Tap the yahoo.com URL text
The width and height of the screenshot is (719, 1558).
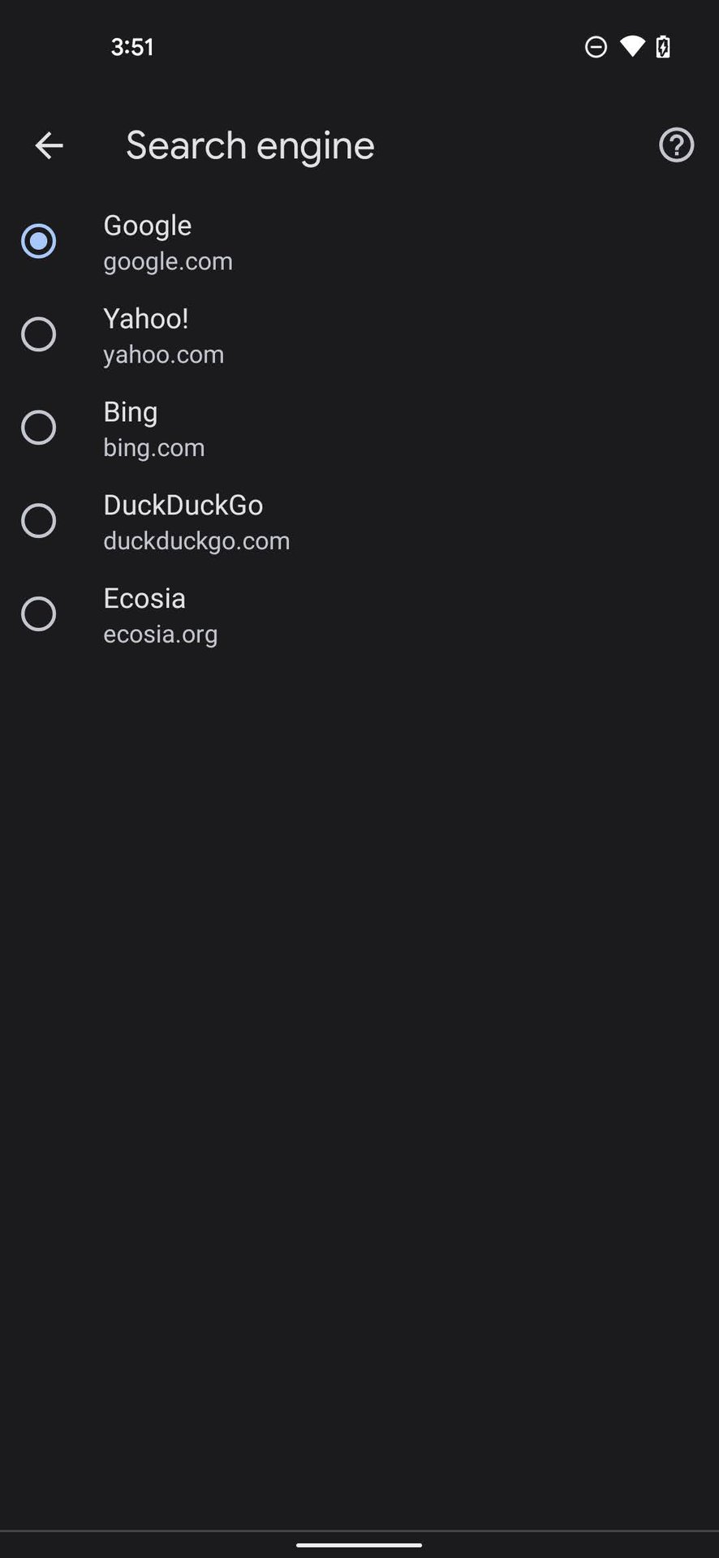[x=164, y=355]
